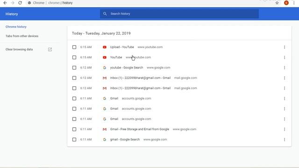Image resolution: width=299 pixels, height=168 pixels.
Task: Open site info icon beside Chrome label
Action: pos(29,3)
